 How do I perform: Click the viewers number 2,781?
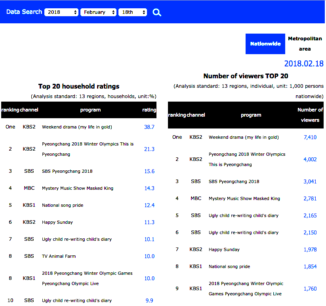(310, 199)
